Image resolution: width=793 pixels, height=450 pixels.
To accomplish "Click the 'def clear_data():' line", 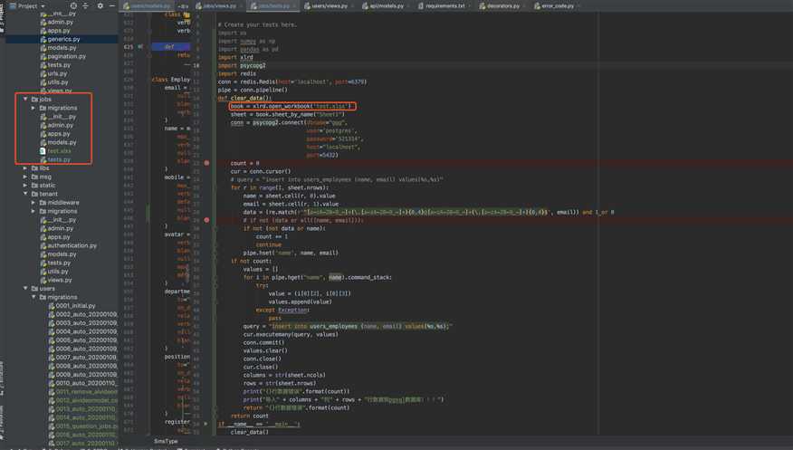I will 244,98.
